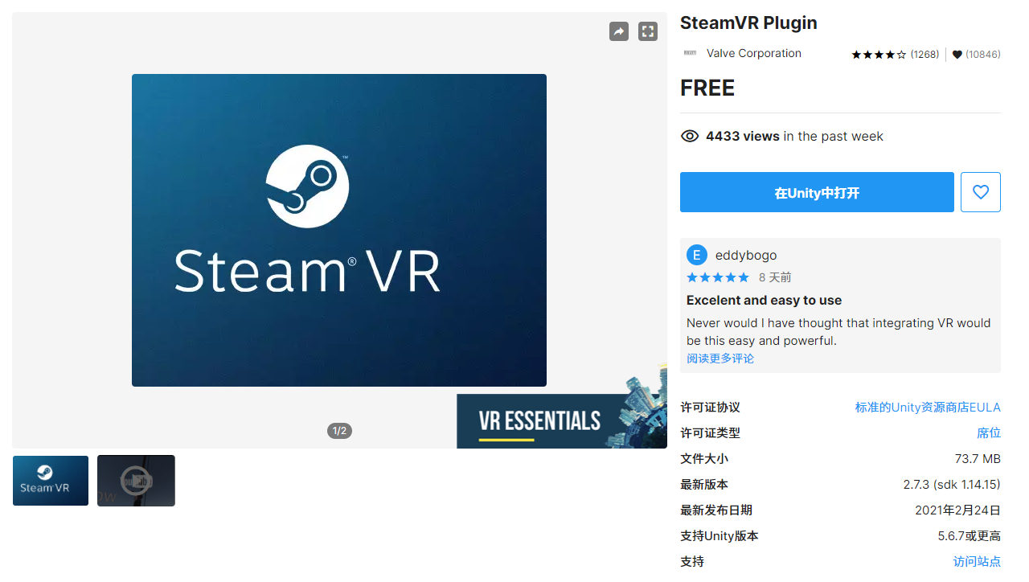Read more reviews (阅读更多评论)
The image size is (1029, 582).
tap(720, 359)
